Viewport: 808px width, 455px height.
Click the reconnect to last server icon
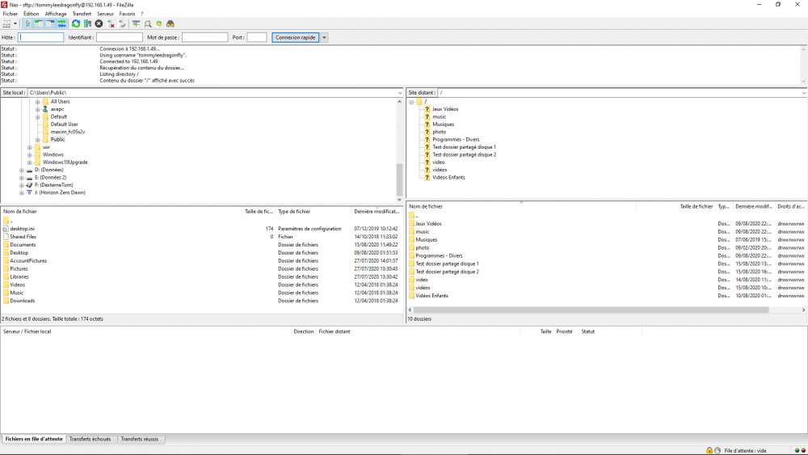coord(123,24)
